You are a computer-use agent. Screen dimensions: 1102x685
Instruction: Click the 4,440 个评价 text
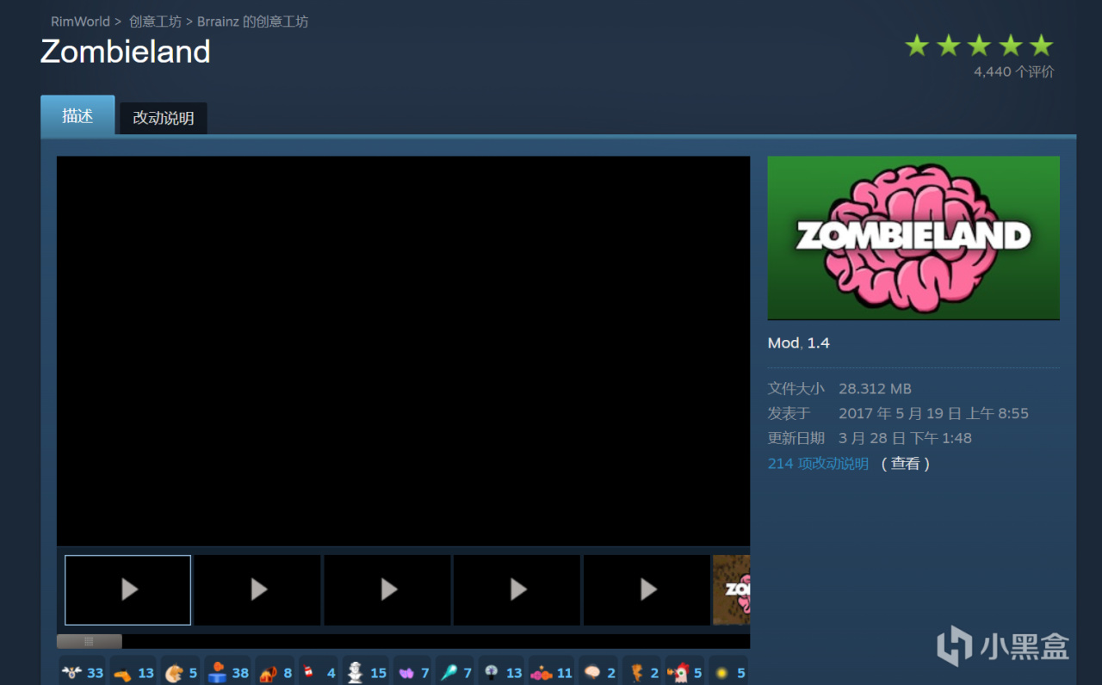(1013, 71)
